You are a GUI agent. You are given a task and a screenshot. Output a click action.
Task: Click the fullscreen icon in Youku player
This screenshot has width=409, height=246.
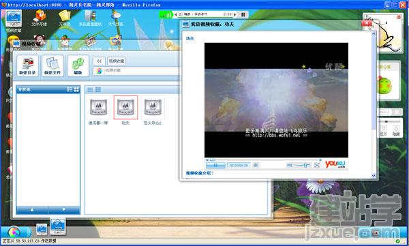[317, 165]
